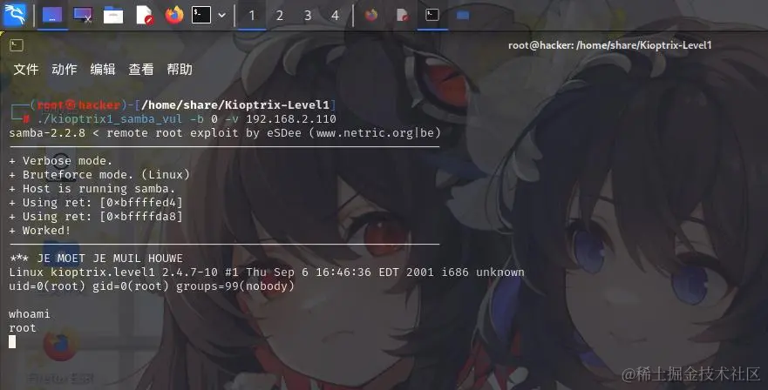The width and height of the screenshot is (768, 390).
Task: Click the ret value [0×bffffda8]
Action: pos(141,216)
